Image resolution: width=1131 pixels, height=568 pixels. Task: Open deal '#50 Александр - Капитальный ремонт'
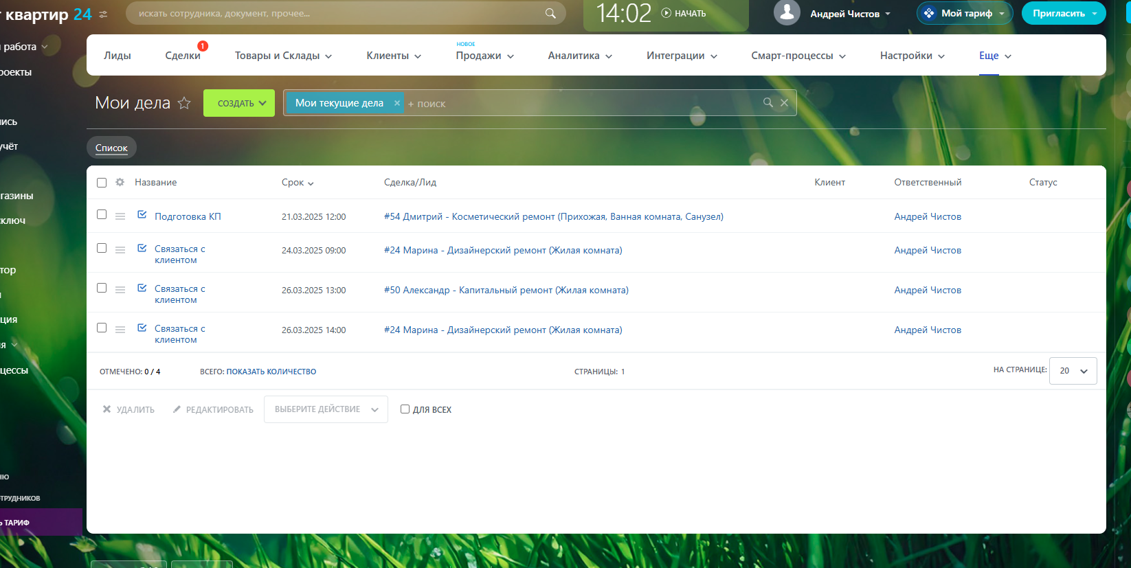(506, 290)
